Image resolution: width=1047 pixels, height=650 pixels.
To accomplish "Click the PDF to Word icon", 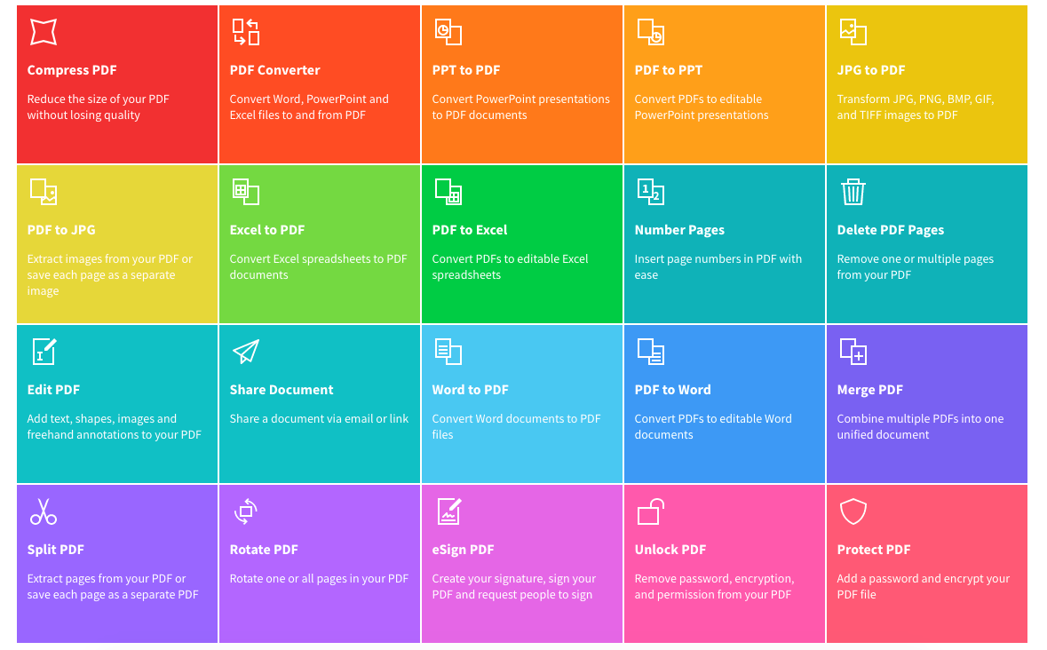I will coord(650,352).
